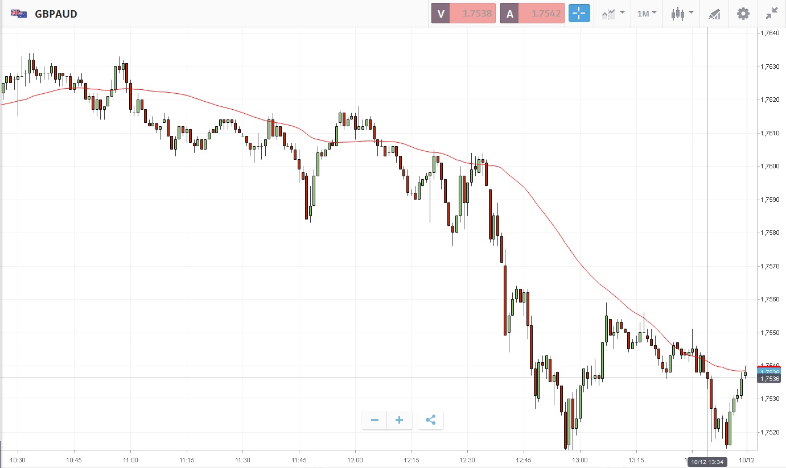The width and height of the screenshot is (786, 468).
Task: Click the sell (V) price 1.7538 button
Action: [x=463, y=14]
